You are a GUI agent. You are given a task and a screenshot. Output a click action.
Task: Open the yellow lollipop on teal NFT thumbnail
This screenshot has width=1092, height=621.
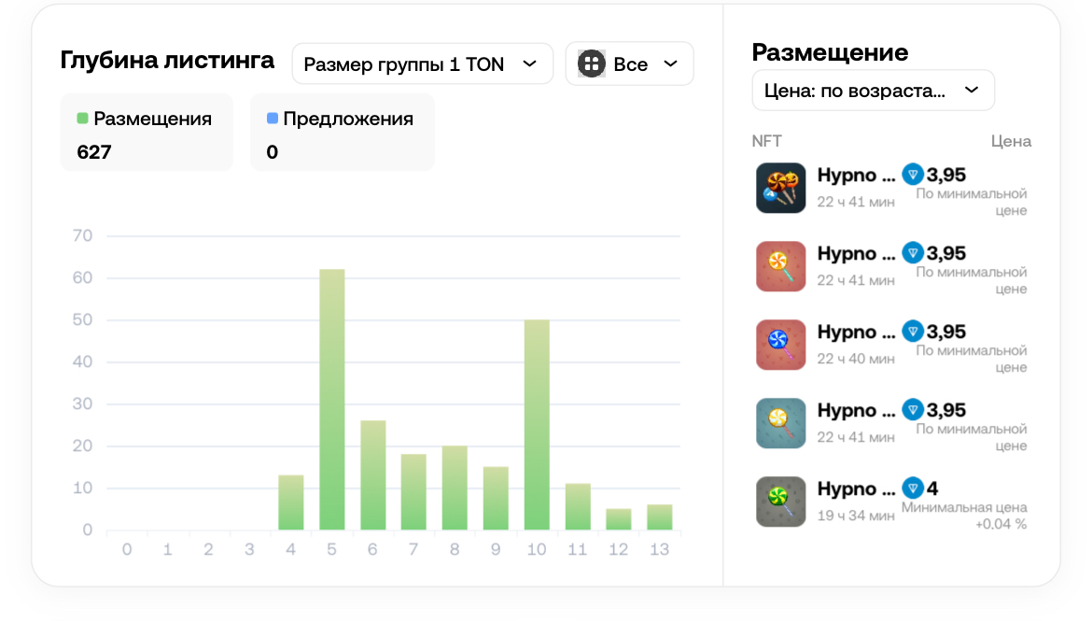780,423
